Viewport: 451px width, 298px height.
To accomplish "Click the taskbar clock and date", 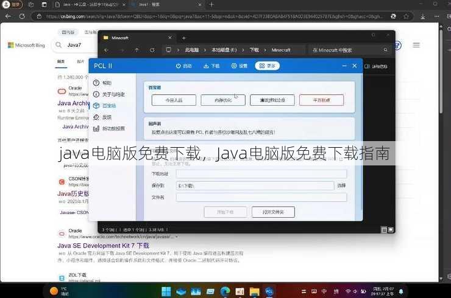I will pyautogui.click(x=383, y=291).
